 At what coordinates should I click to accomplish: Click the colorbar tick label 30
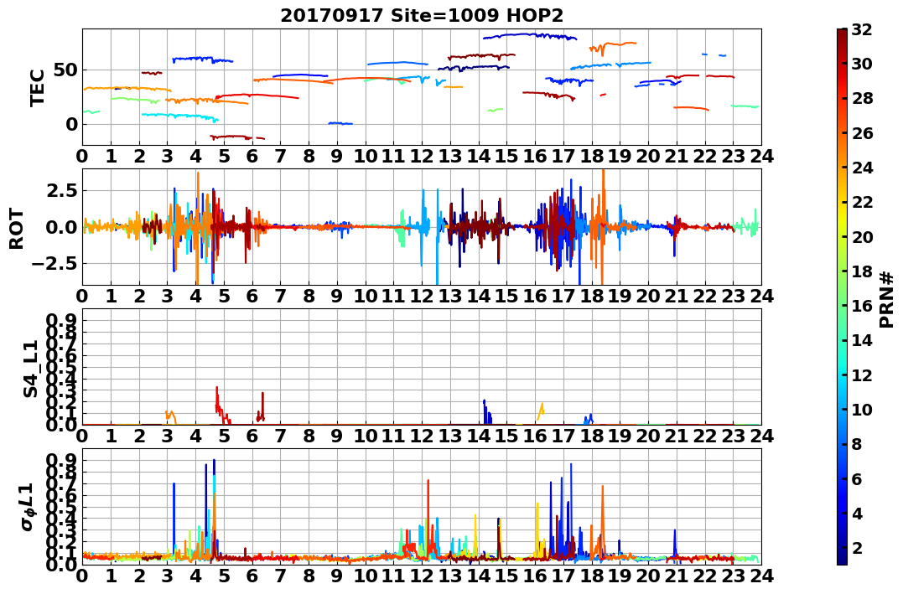pyautogui.click(x=862, y=64)
